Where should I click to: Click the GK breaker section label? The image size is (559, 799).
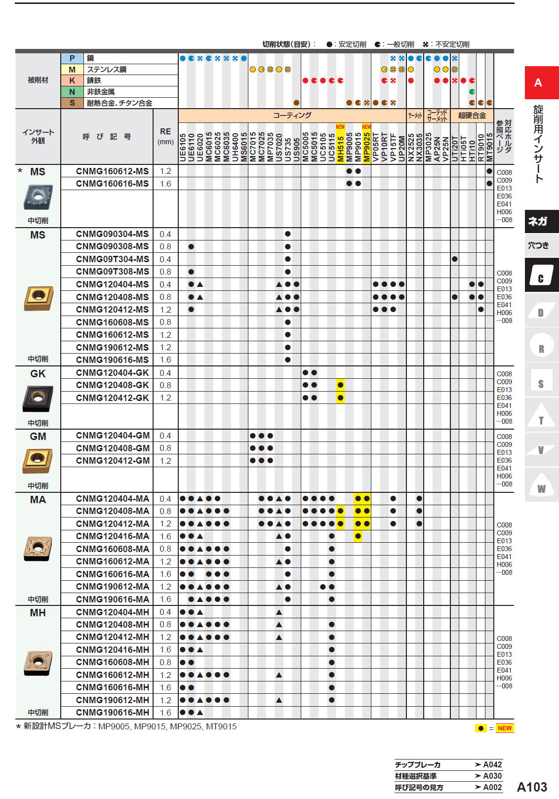[38, 374]
